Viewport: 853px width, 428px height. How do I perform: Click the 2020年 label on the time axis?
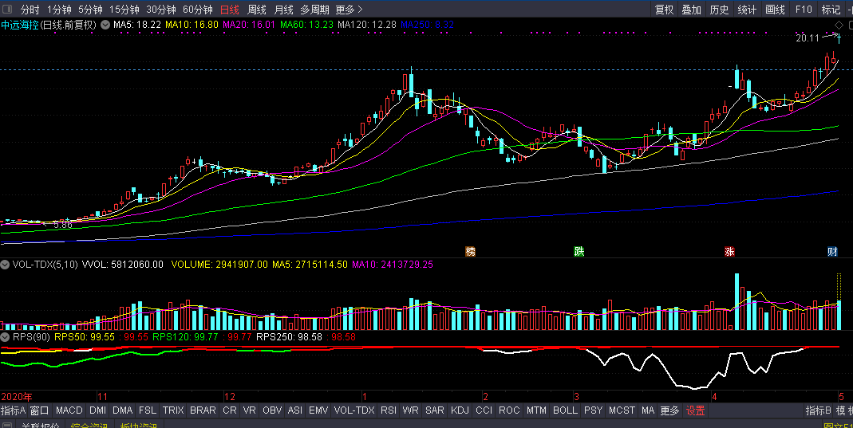coord(17,396)
